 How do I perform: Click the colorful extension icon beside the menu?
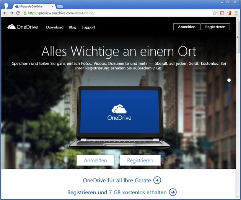point(229,13)
